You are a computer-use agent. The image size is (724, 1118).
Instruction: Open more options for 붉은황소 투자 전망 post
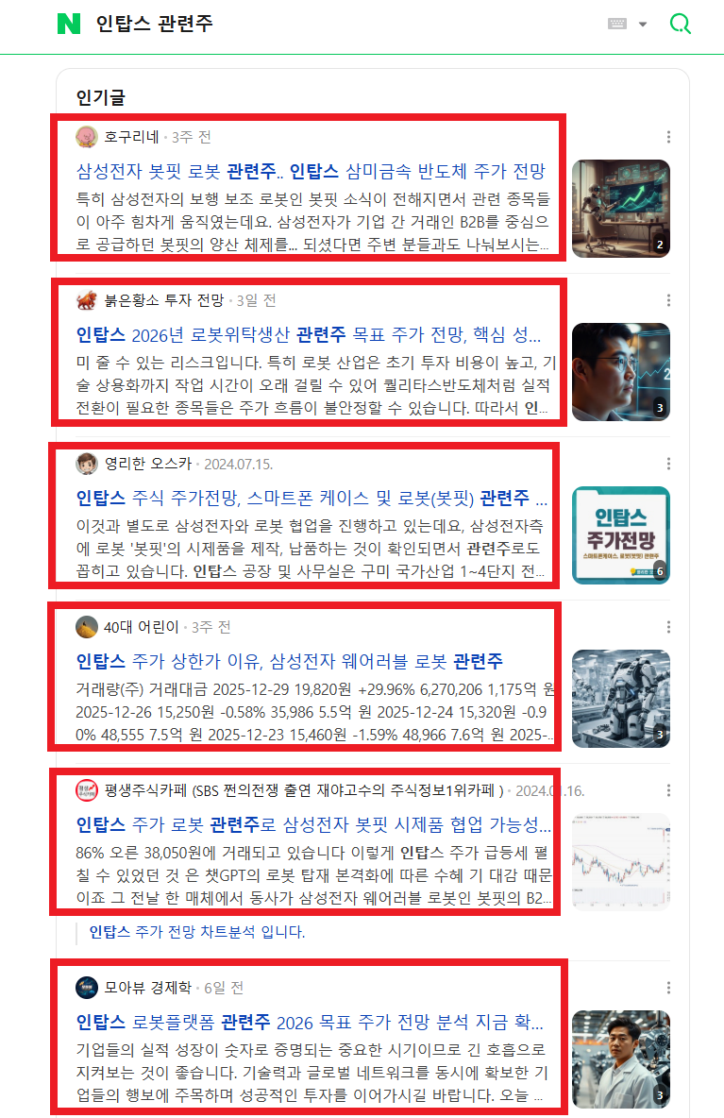point(668,300)
